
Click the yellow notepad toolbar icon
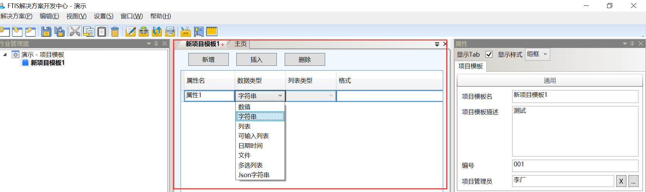212,31
